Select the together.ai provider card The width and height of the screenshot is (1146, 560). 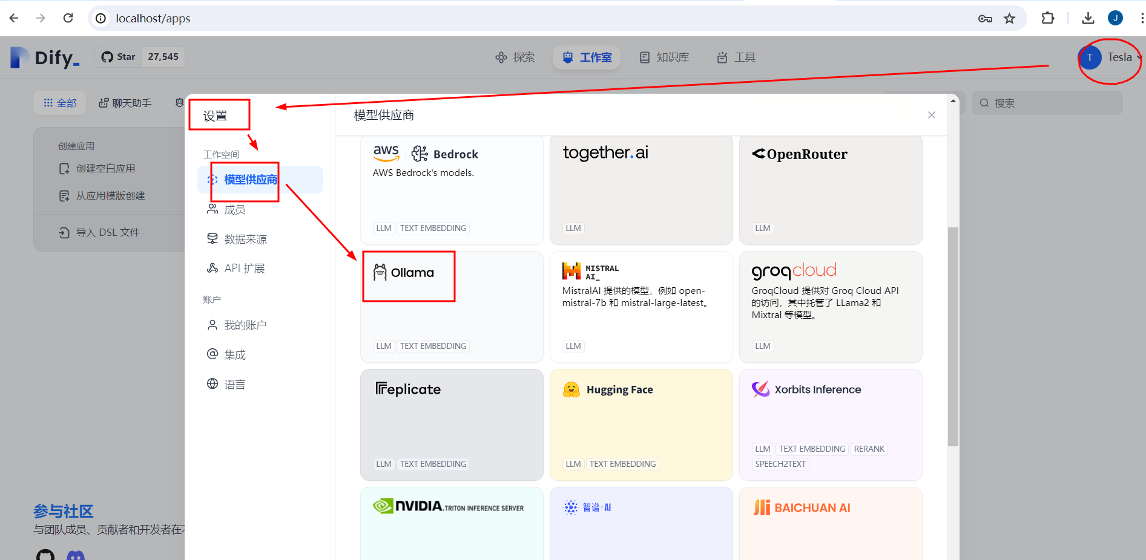[641, 190]
